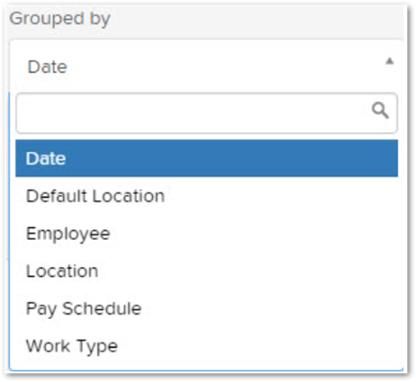Choose Default Location from the list

point(207,196)
